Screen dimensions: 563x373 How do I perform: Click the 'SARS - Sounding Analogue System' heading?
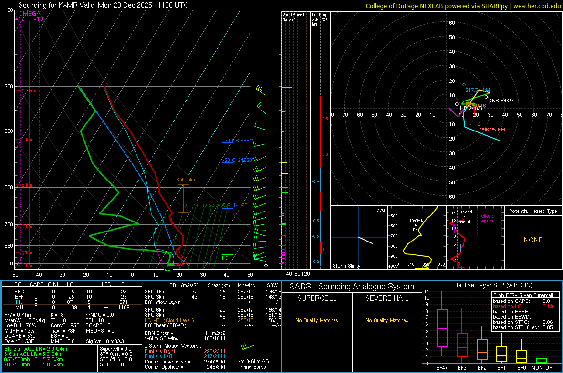352,287
